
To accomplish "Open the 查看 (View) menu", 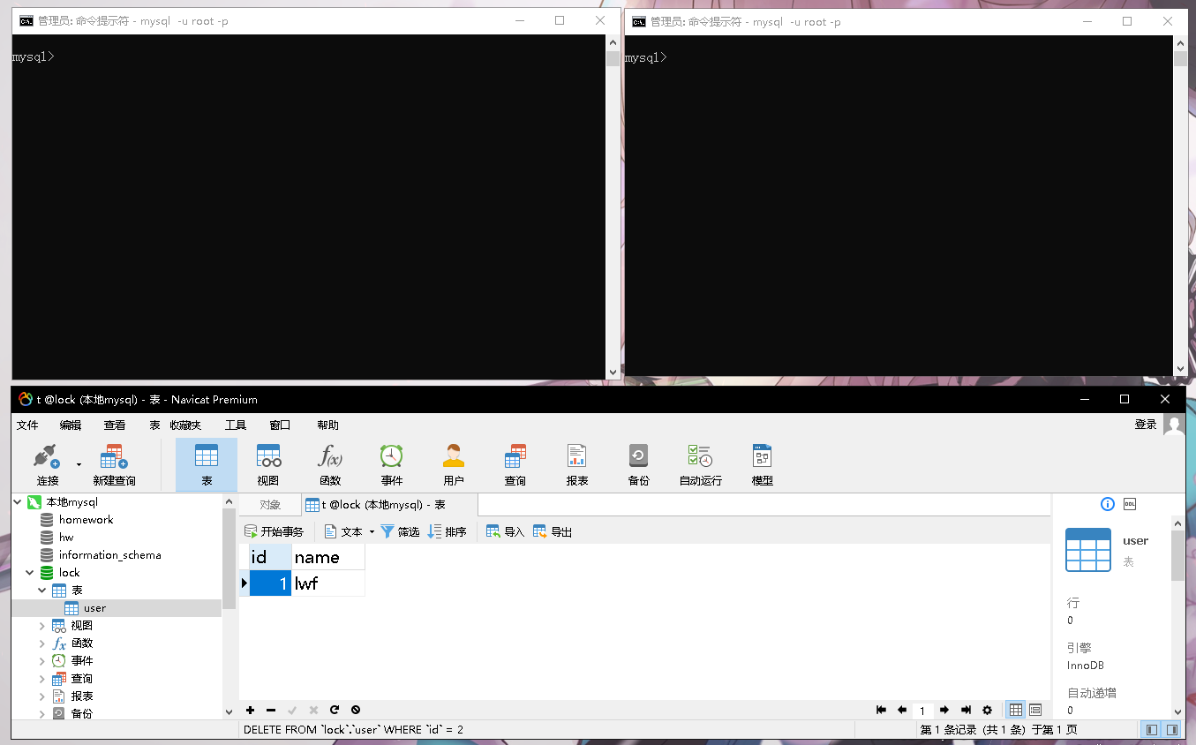I will [x=115, y=425].
